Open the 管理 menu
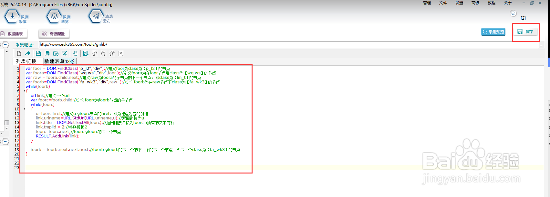 click(x=427, y=3)
